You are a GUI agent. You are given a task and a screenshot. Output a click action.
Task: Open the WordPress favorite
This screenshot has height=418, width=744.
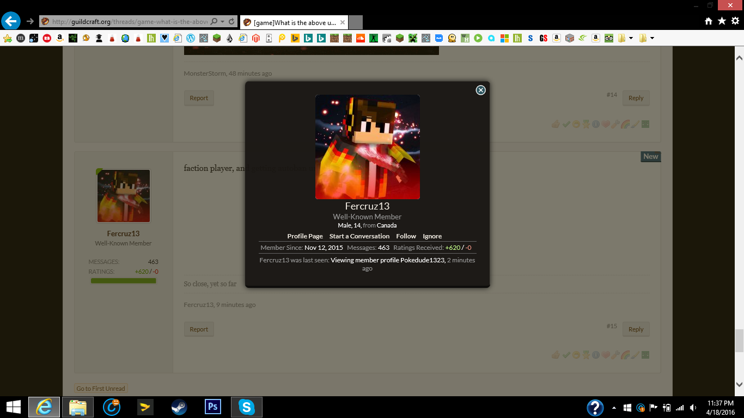[191, 38]
